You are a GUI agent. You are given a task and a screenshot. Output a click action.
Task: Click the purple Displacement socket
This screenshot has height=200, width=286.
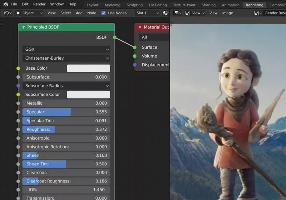click(x=135, y=65)
